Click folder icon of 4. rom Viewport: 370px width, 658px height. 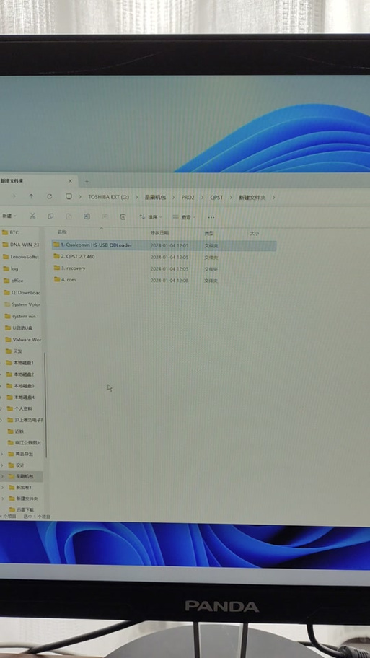click(x=57, y=279)
